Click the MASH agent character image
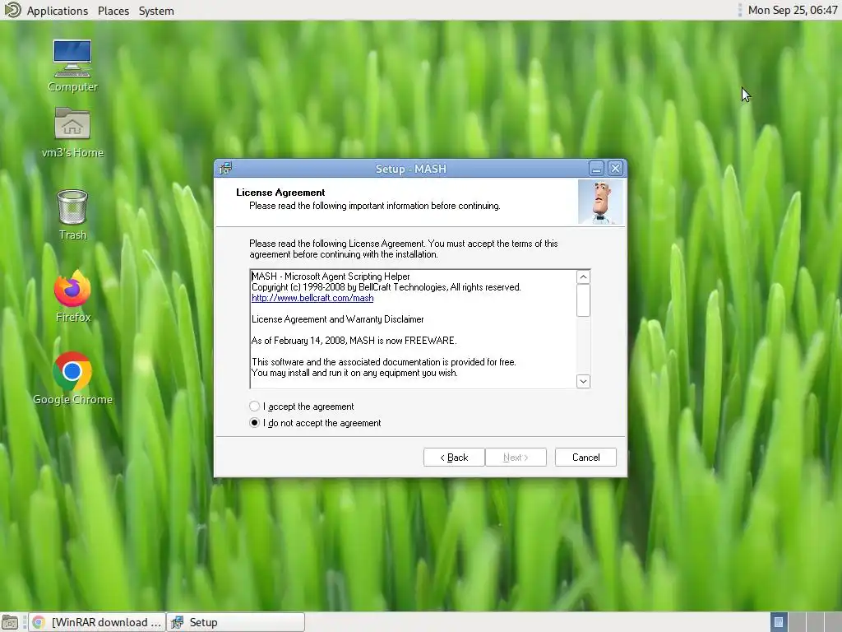This screenshot has height=632, width=842. [600, 202]
